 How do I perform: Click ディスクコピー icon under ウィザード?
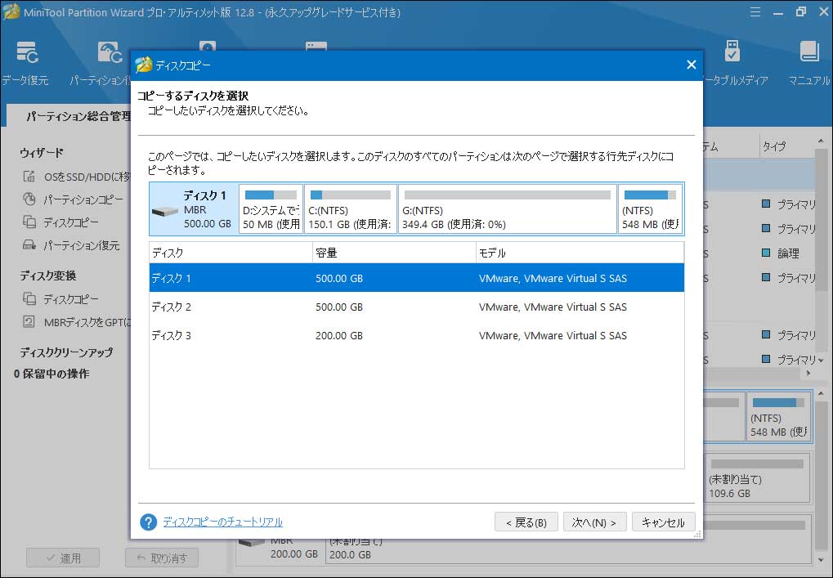point(29,222)
